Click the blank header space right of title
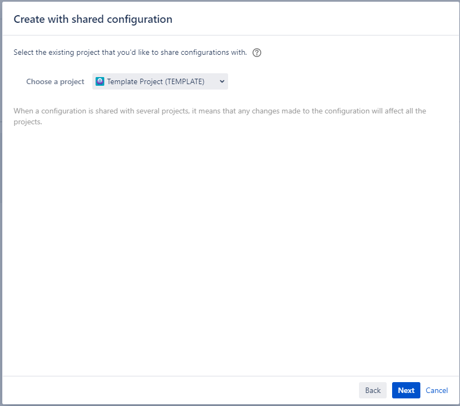Screen dimensions: 460x406 (x=315, y=20)
